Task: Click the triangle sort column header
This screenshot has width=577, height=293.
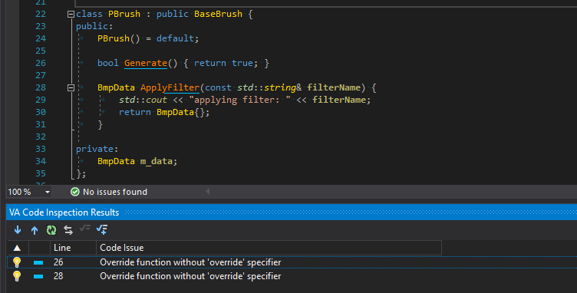Action: coord(18,248)
